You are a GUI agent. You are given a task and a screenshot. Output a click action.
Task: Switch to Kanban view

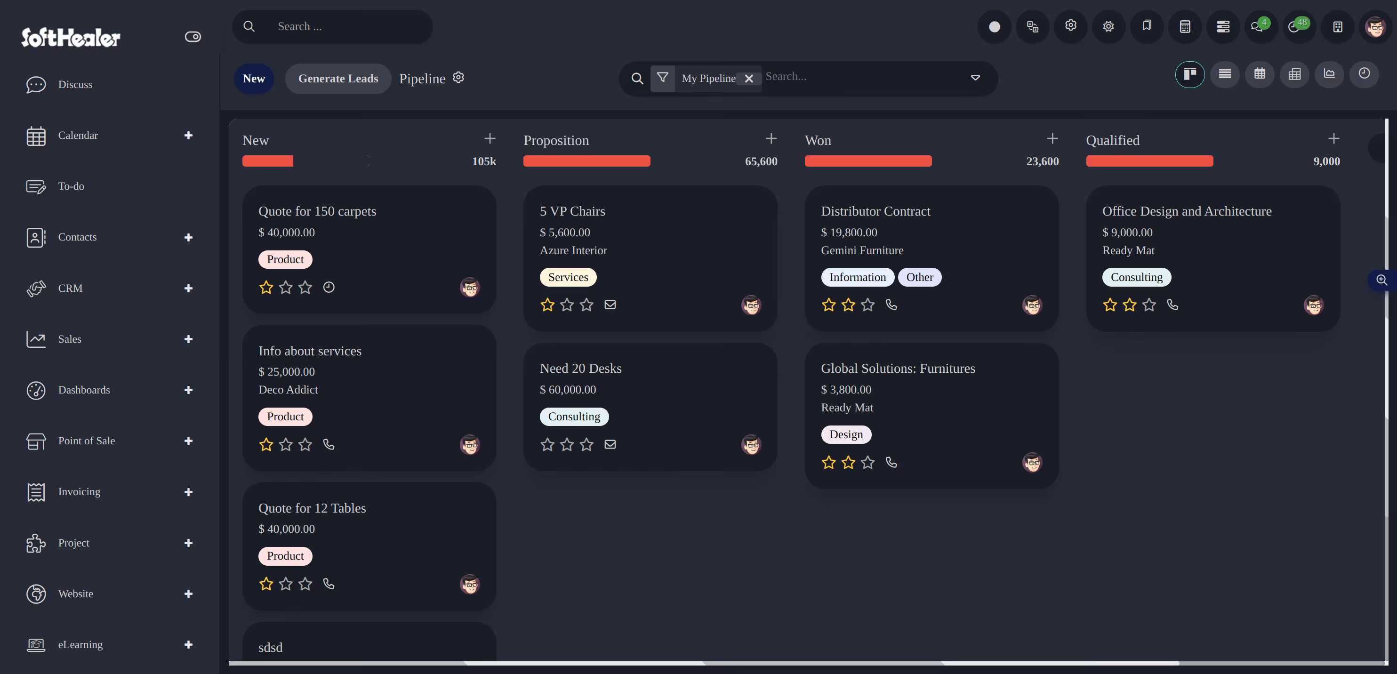(1189, 74)
